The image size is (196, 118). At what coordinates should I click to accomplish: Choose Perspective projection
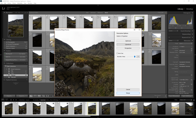click(x=128, y=48)
